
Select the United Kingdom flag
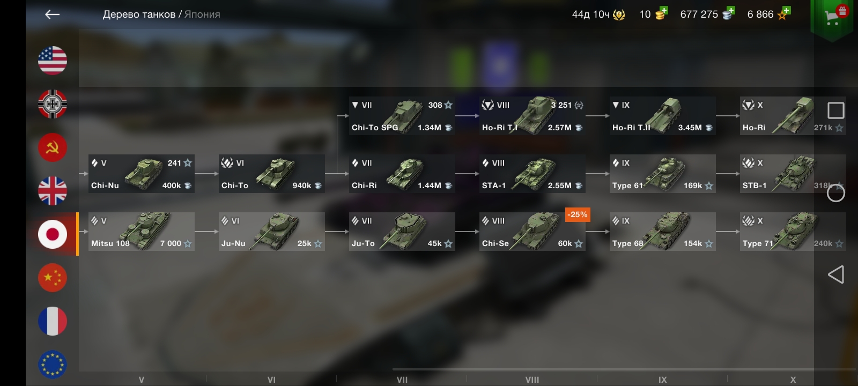point(53,191)
